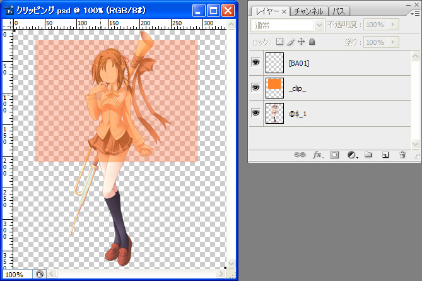This screenshot has height=281, width=422.
Task: Maximize the クリッピング.psd document window
Action: (213, 11)
